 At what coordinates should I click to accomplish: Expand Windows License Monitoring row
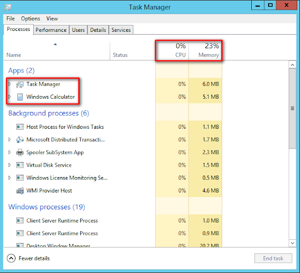[9, 178]
